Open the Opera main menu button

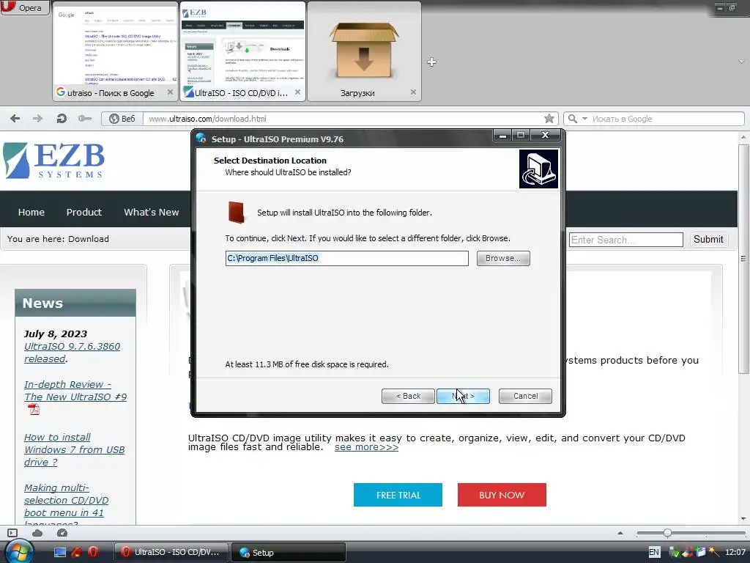(25, 7)
